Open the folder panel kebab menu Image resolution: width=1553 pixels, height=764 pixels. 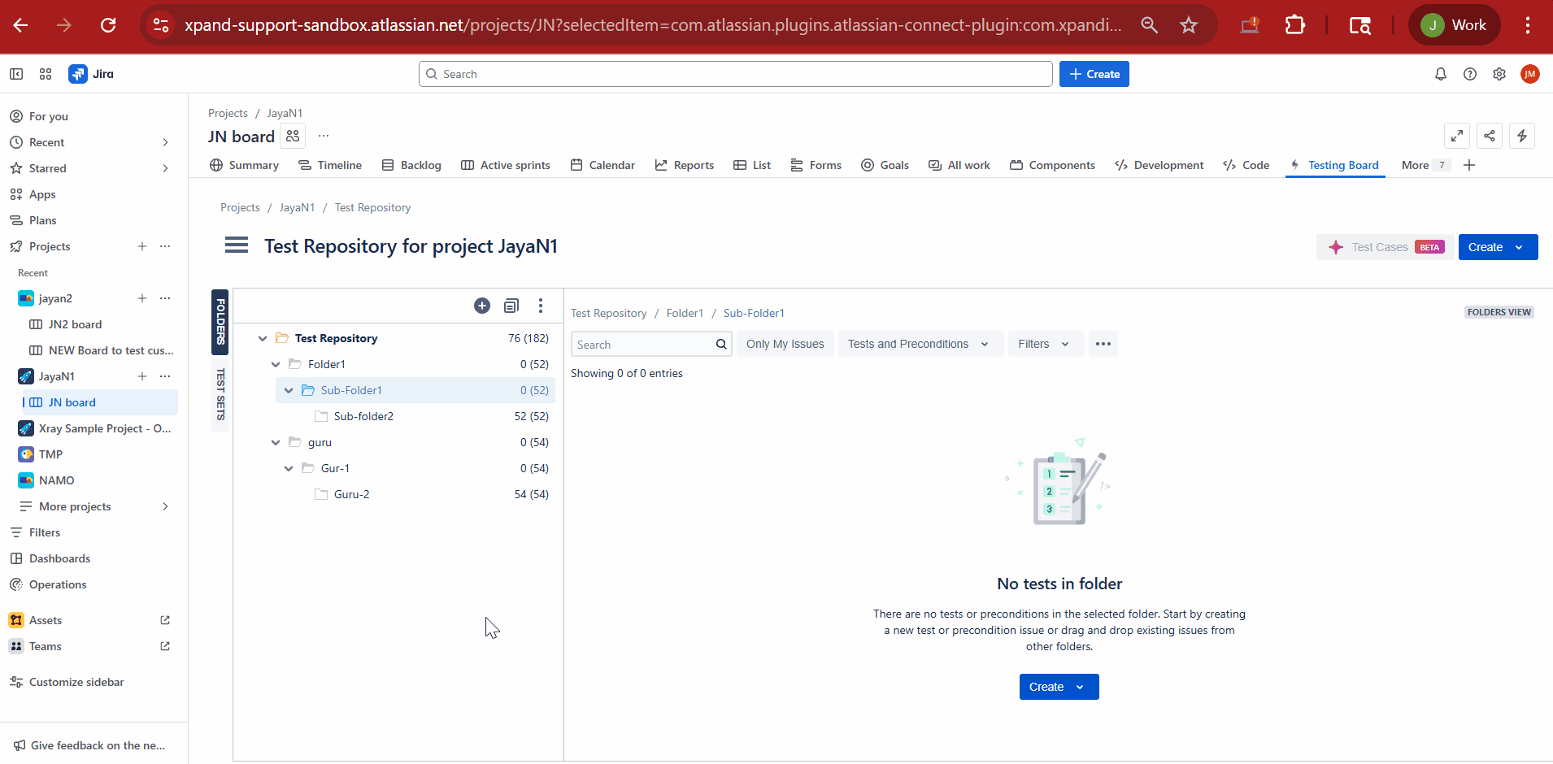[x=541, y=306]
